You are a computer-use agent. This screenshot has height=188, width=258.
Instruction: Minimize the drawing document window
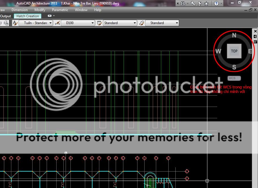pos(246,10)
